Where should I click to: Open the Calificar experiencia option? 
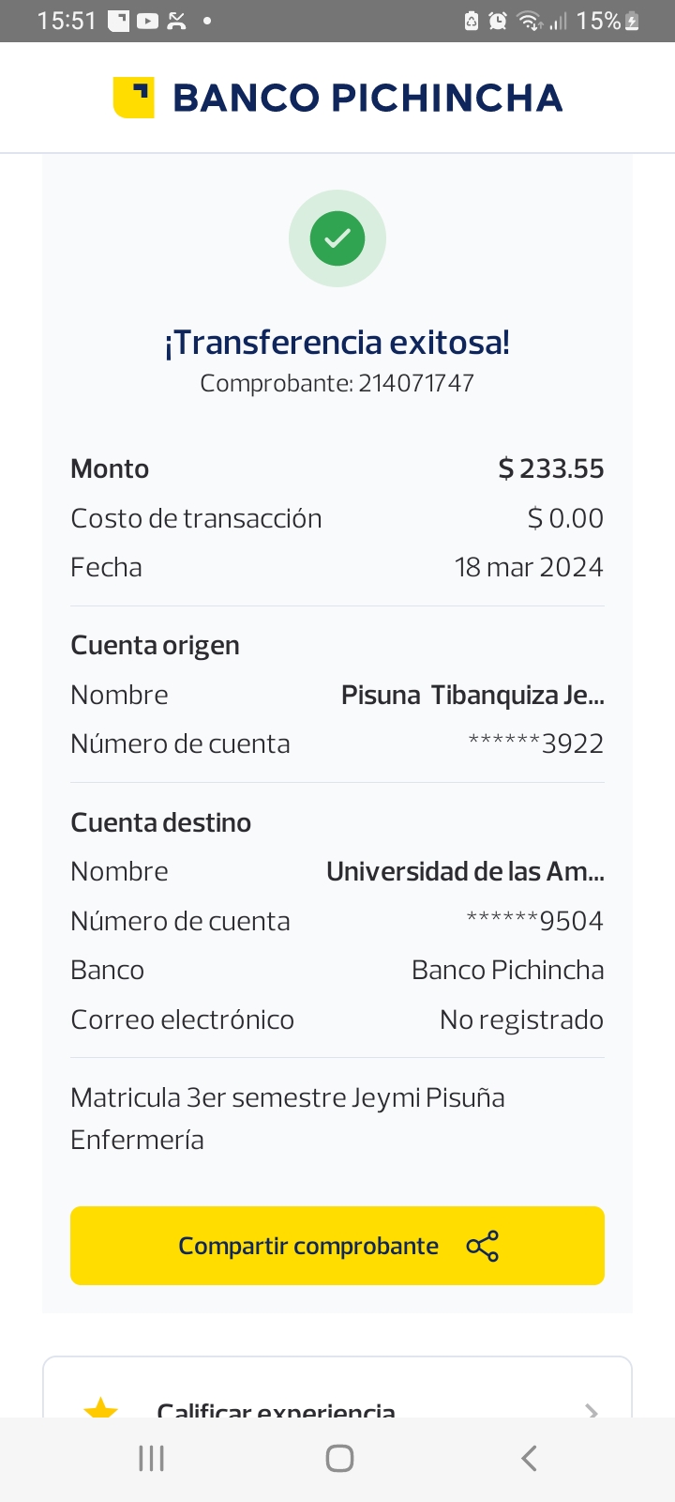[277, 1410]
